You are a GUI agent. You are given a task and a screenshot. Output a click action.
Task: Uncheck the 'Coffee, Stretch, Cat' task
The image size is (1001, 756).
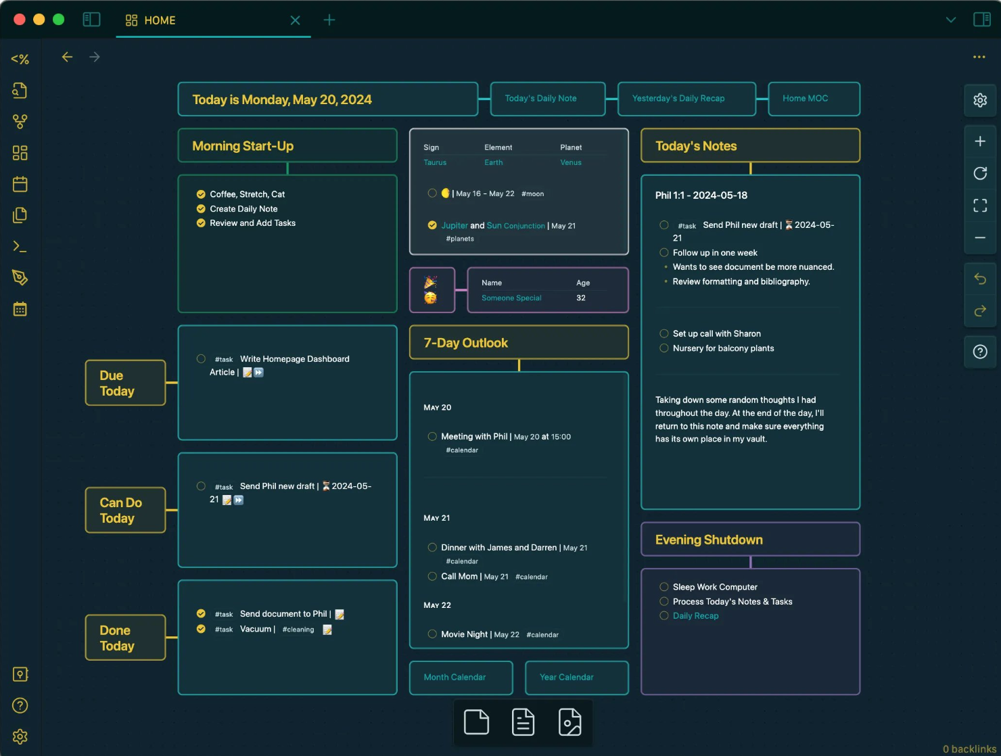click(201, 194)
